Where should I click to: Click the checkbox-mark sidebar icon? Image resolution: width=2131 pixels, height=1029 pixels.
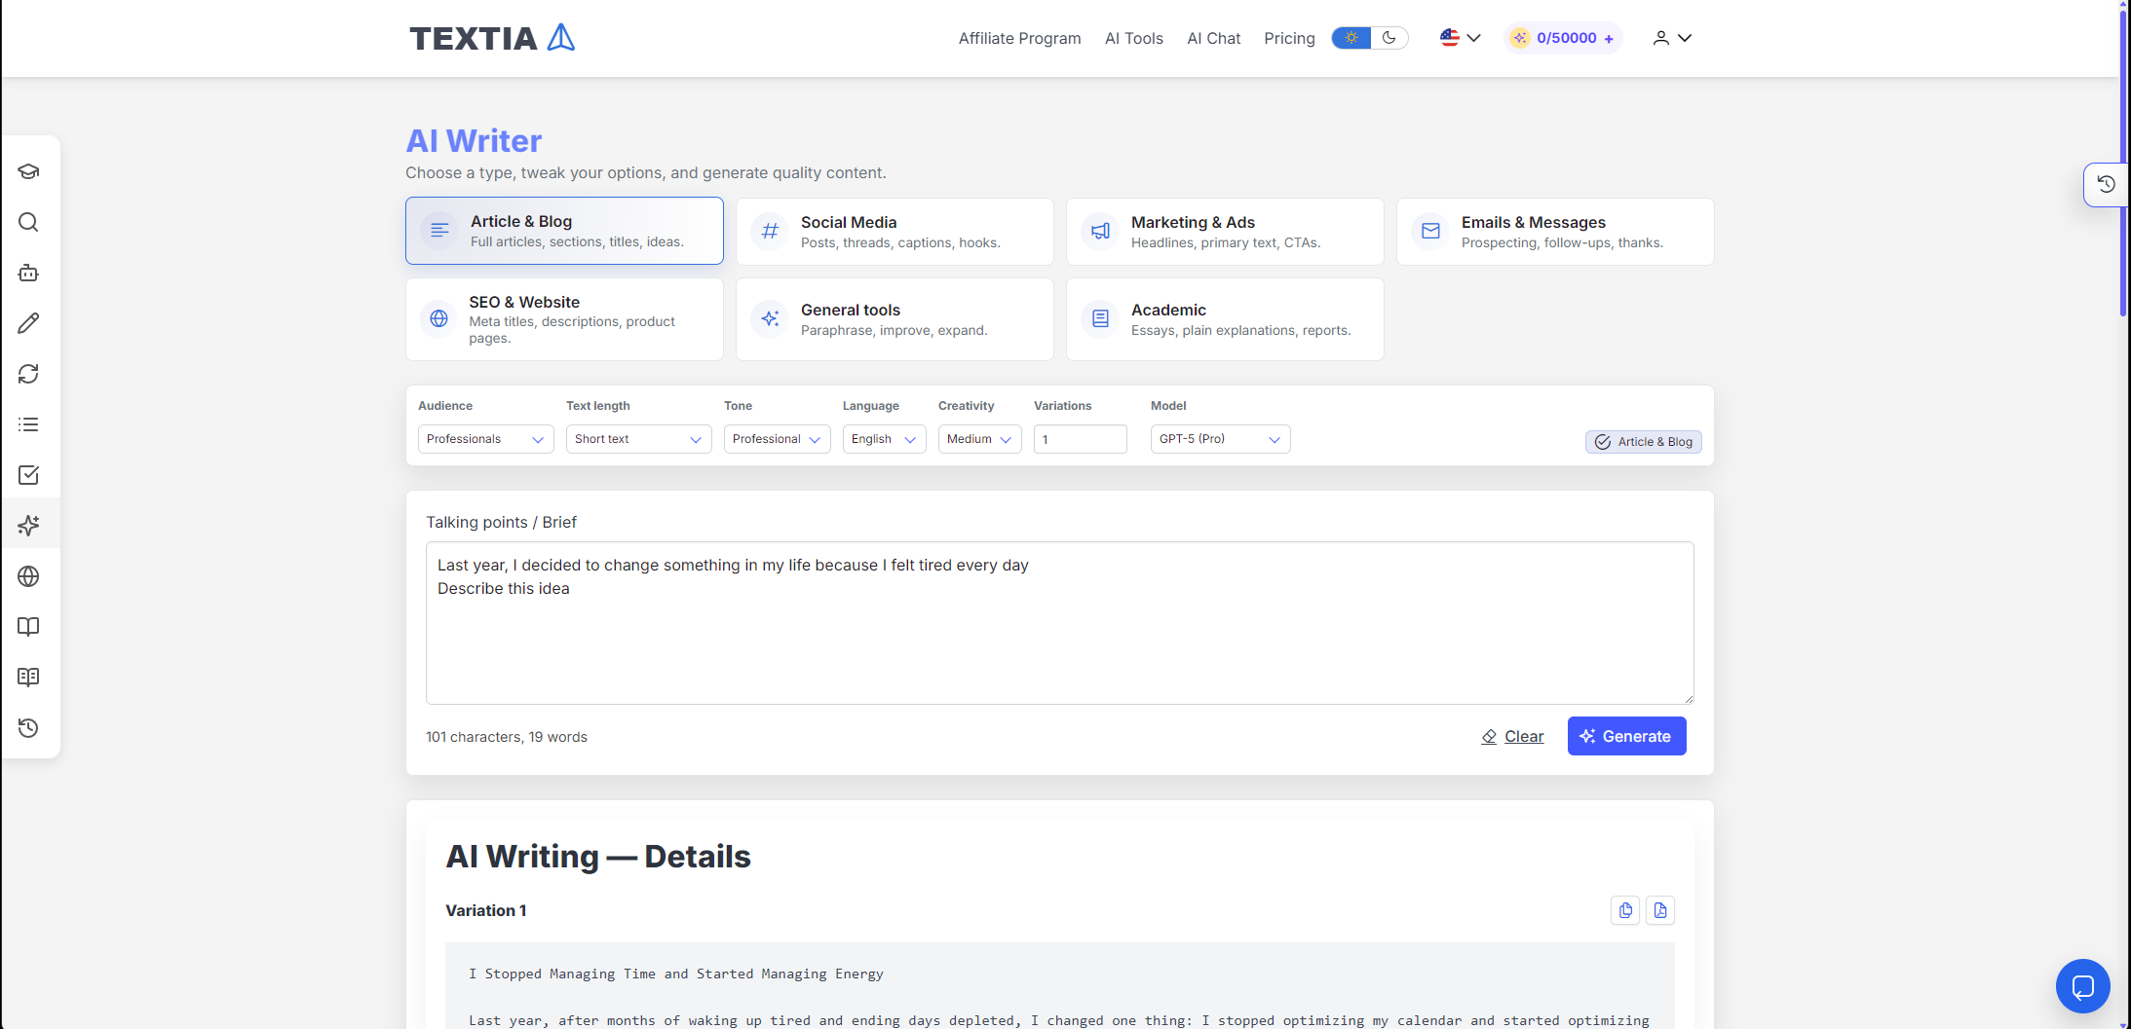(28, 475)
